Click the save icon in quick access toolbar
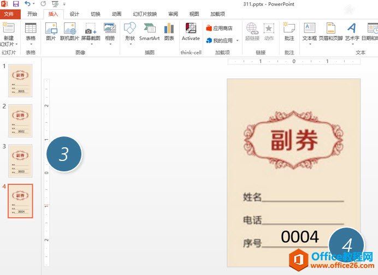The width and height of the screenshot is (378, 275). coord(16,4)
